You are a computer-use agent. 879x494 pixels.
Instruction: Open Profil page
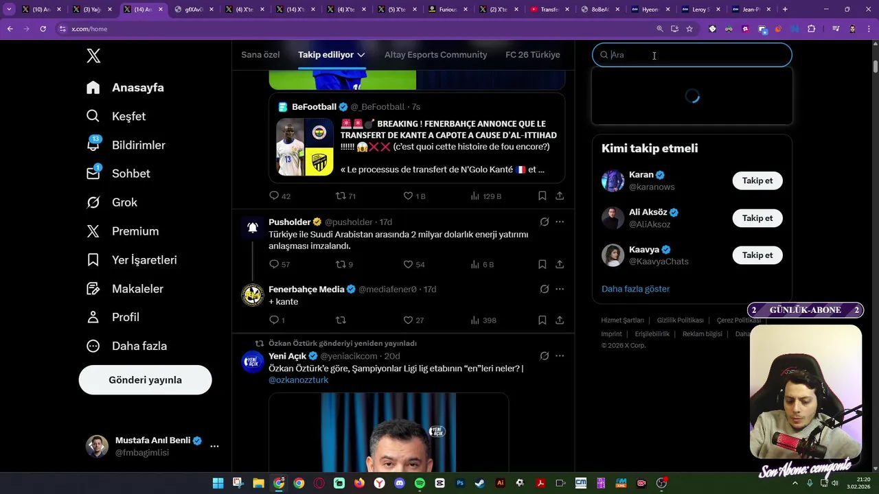[x=113, y=317]
